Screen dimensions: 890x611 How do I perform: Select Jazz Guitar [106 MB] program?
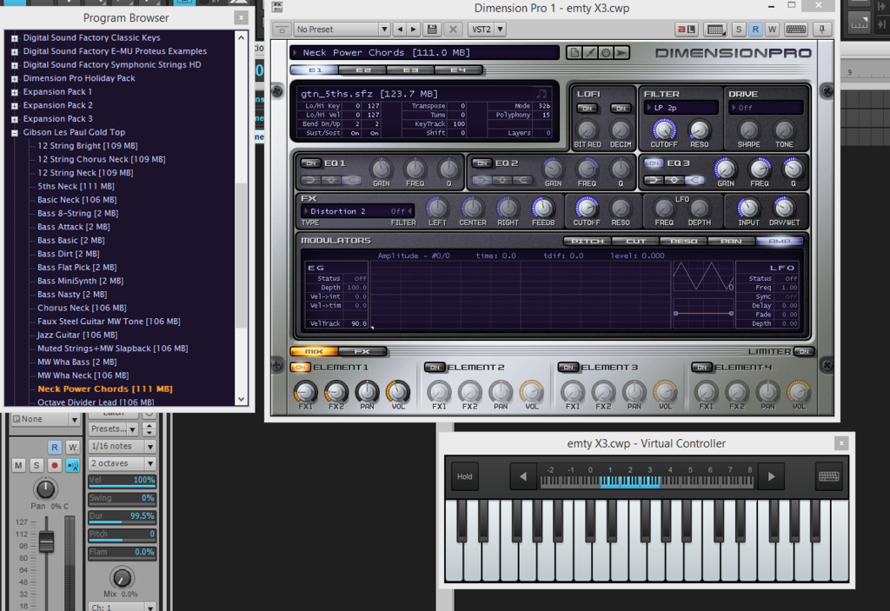tap(77, 335)
